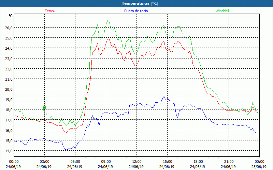The height and width of the screenshot is (170, 273).
Task: Click the 25,0 y-axis label
Action: pos(9,38)
